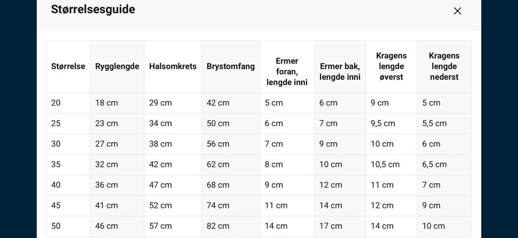Select the 10,5 cm collar value
The image size is (518, 238).
(385, 164)
